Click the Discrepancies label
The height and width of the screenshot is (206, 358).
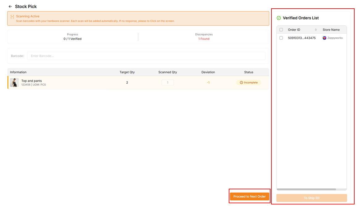[204, 35]
